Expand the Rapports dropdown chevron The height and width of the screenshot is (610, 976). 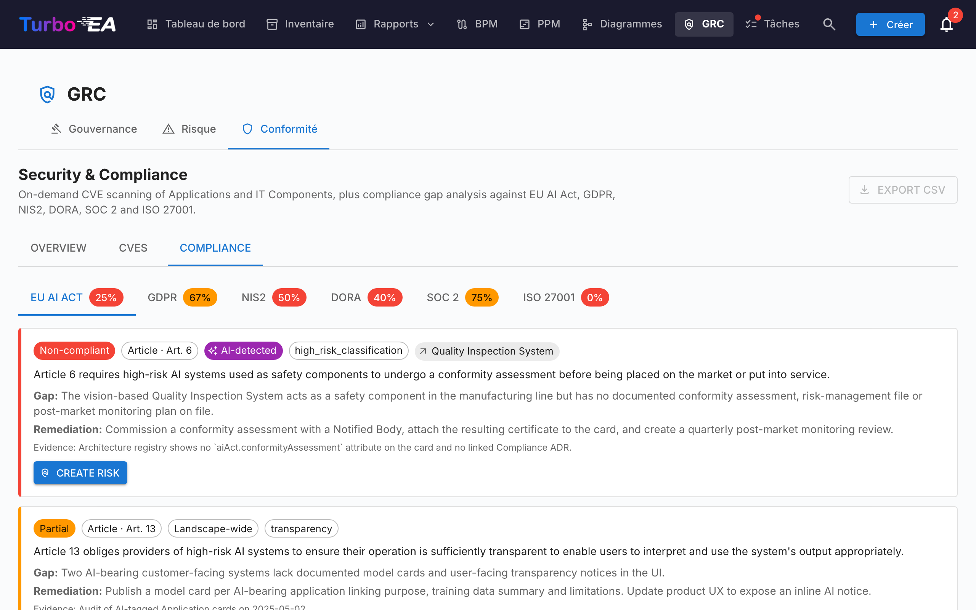(x=431, y=24)
